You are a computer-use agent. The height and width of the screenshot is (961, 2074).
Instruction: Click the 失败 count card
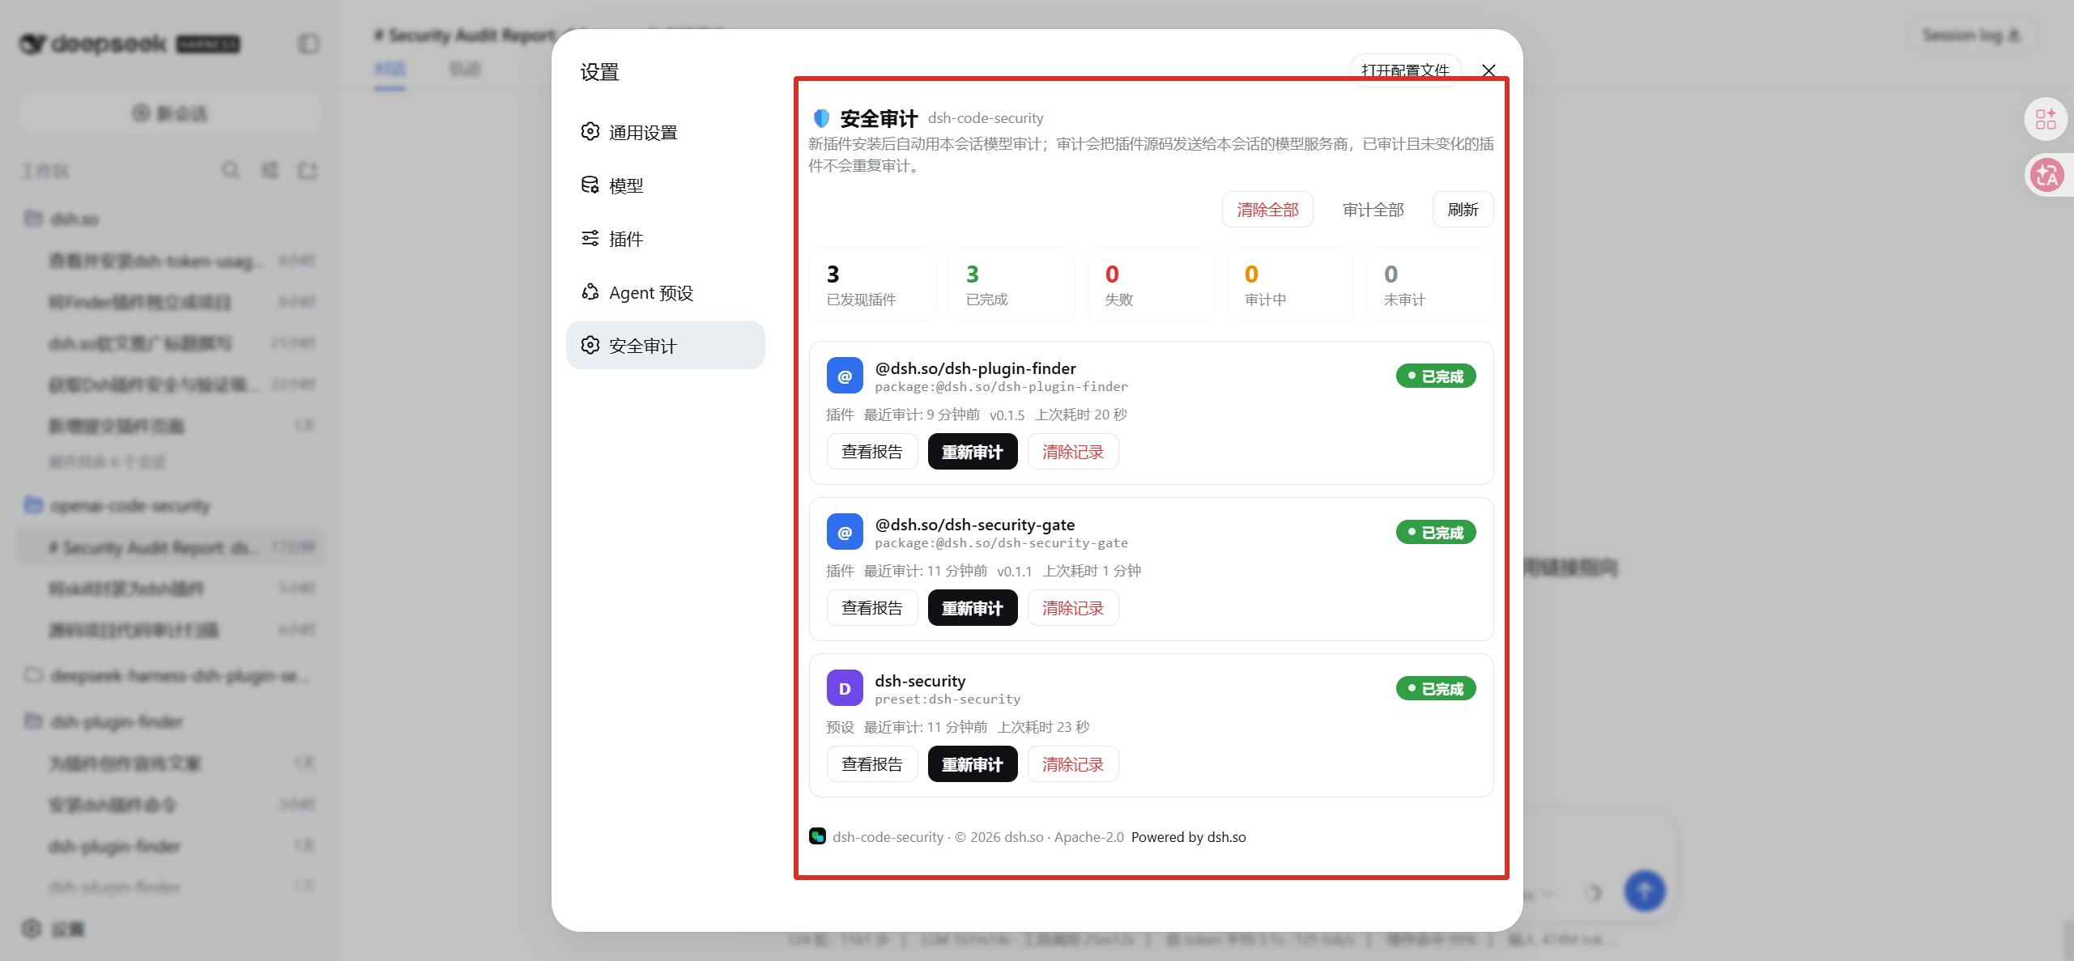click(x=1151, y=284)
